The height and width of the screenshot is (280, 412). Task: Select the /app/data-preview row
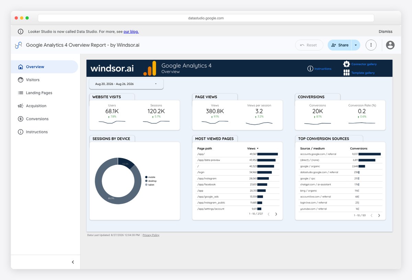pos(238,160)
